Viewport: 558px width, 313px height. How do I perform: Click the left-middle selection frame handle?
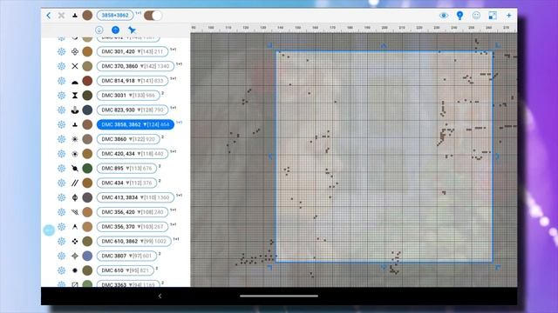click(270, 156)
